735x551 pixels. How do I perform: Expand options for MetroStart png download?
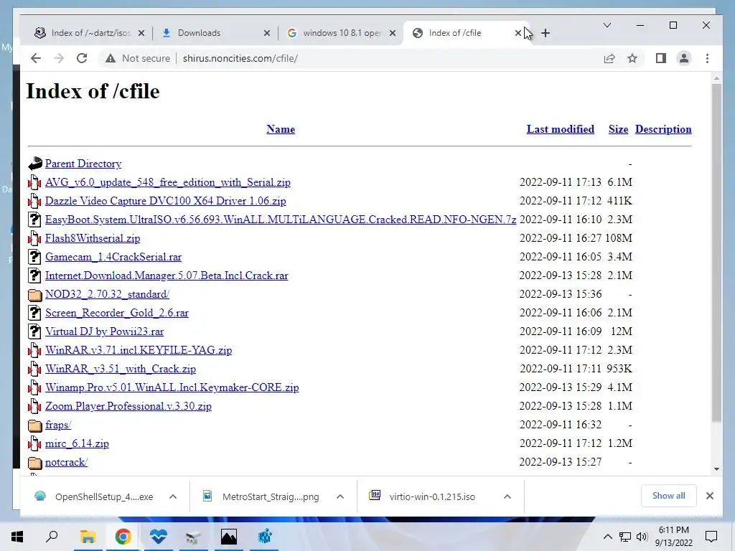(x=340, y=496)
